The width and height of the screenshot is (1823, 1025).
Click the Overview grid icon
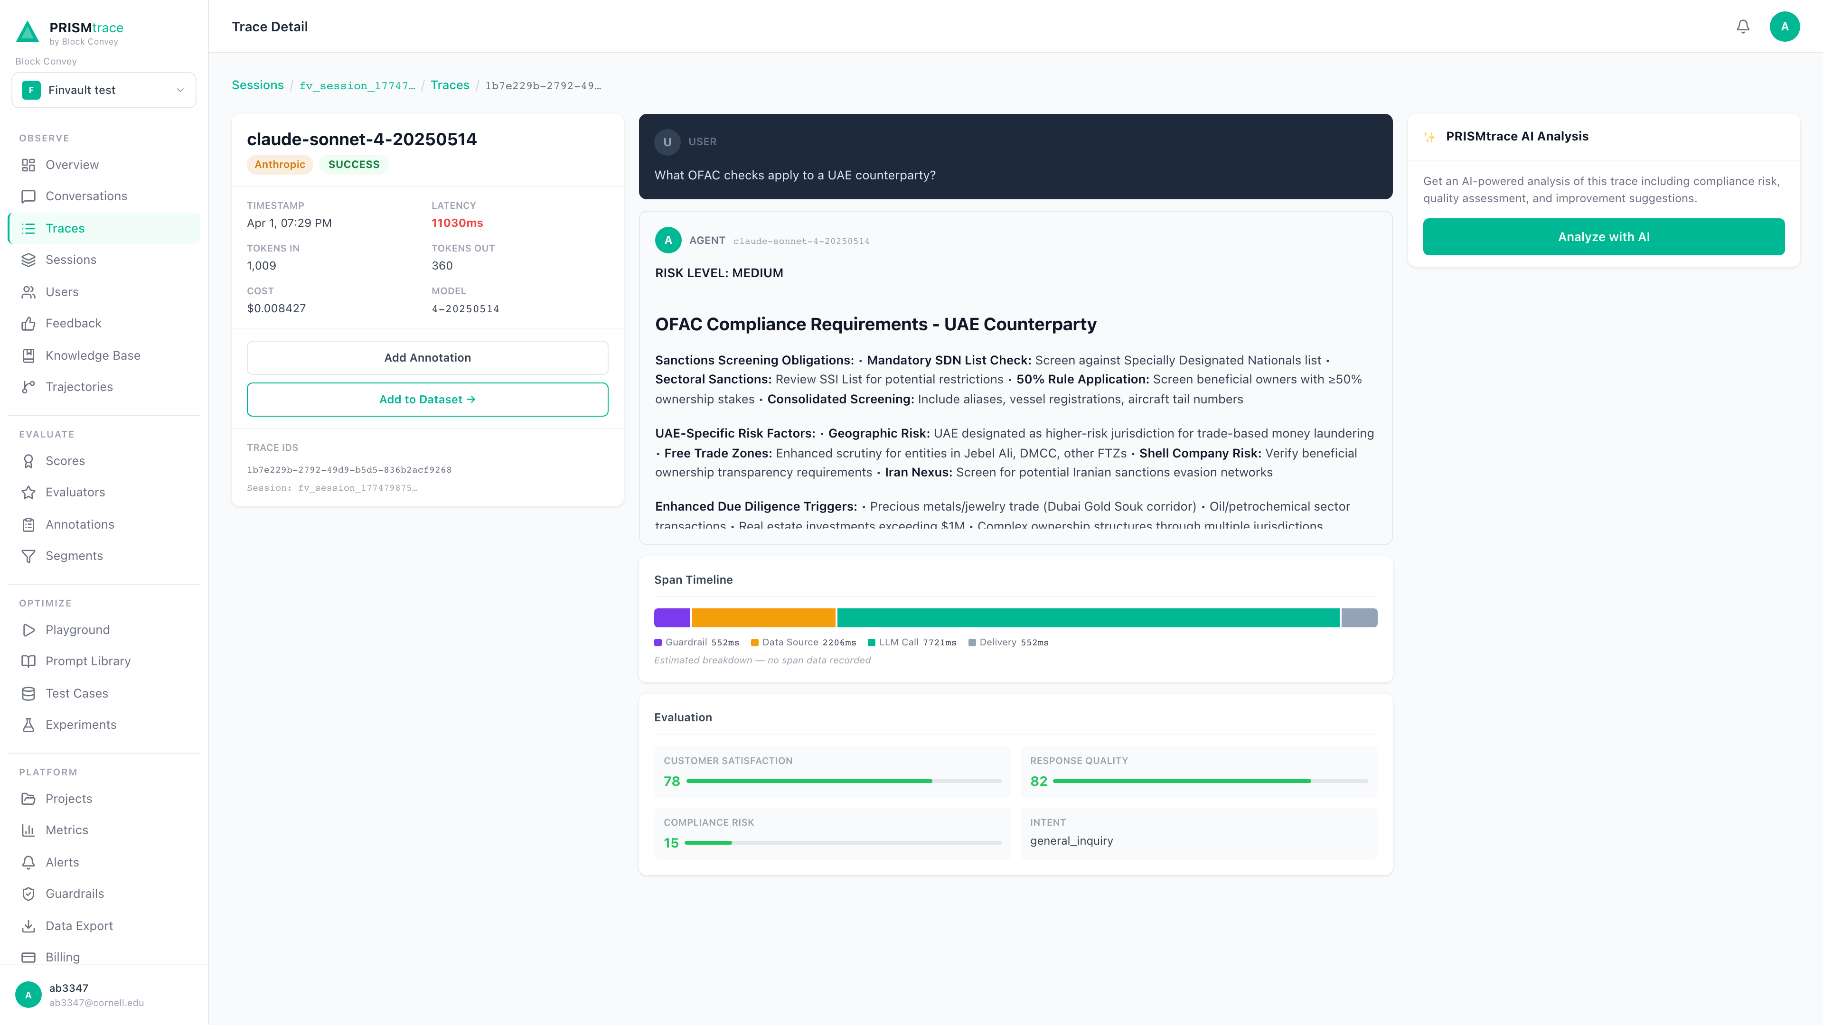coord(28,165)
